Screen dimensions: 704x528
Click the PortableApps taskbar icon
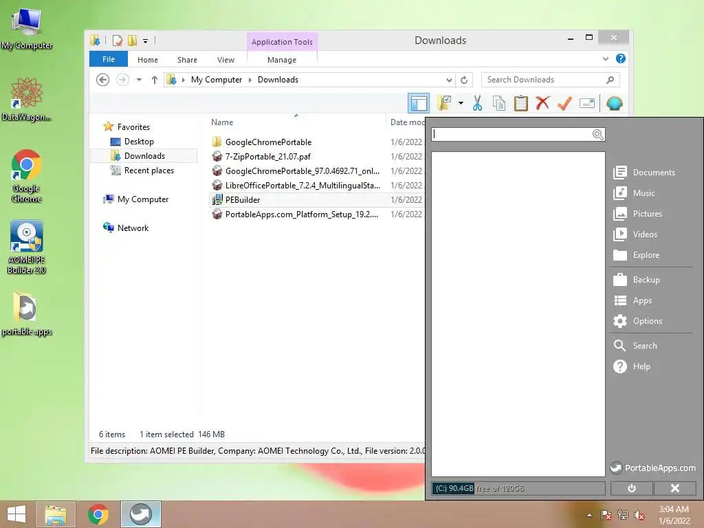pos(140,514)
